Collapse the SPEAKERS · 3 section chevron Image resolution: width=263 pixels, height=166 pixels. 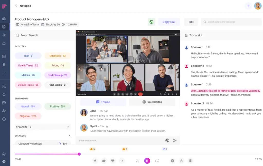click(x=68, y=127)
